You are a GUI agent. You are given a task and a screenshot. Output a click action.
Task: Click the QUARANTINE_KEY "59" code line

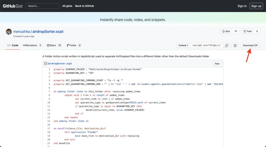tap(73, 73)
